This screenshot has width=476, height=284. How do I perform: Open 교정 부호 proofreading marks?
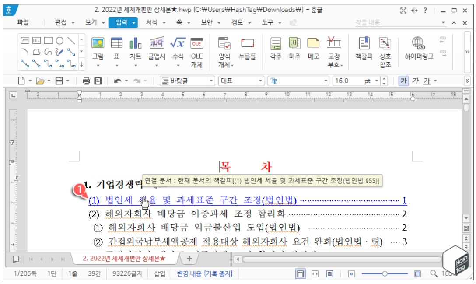(334, 52)
